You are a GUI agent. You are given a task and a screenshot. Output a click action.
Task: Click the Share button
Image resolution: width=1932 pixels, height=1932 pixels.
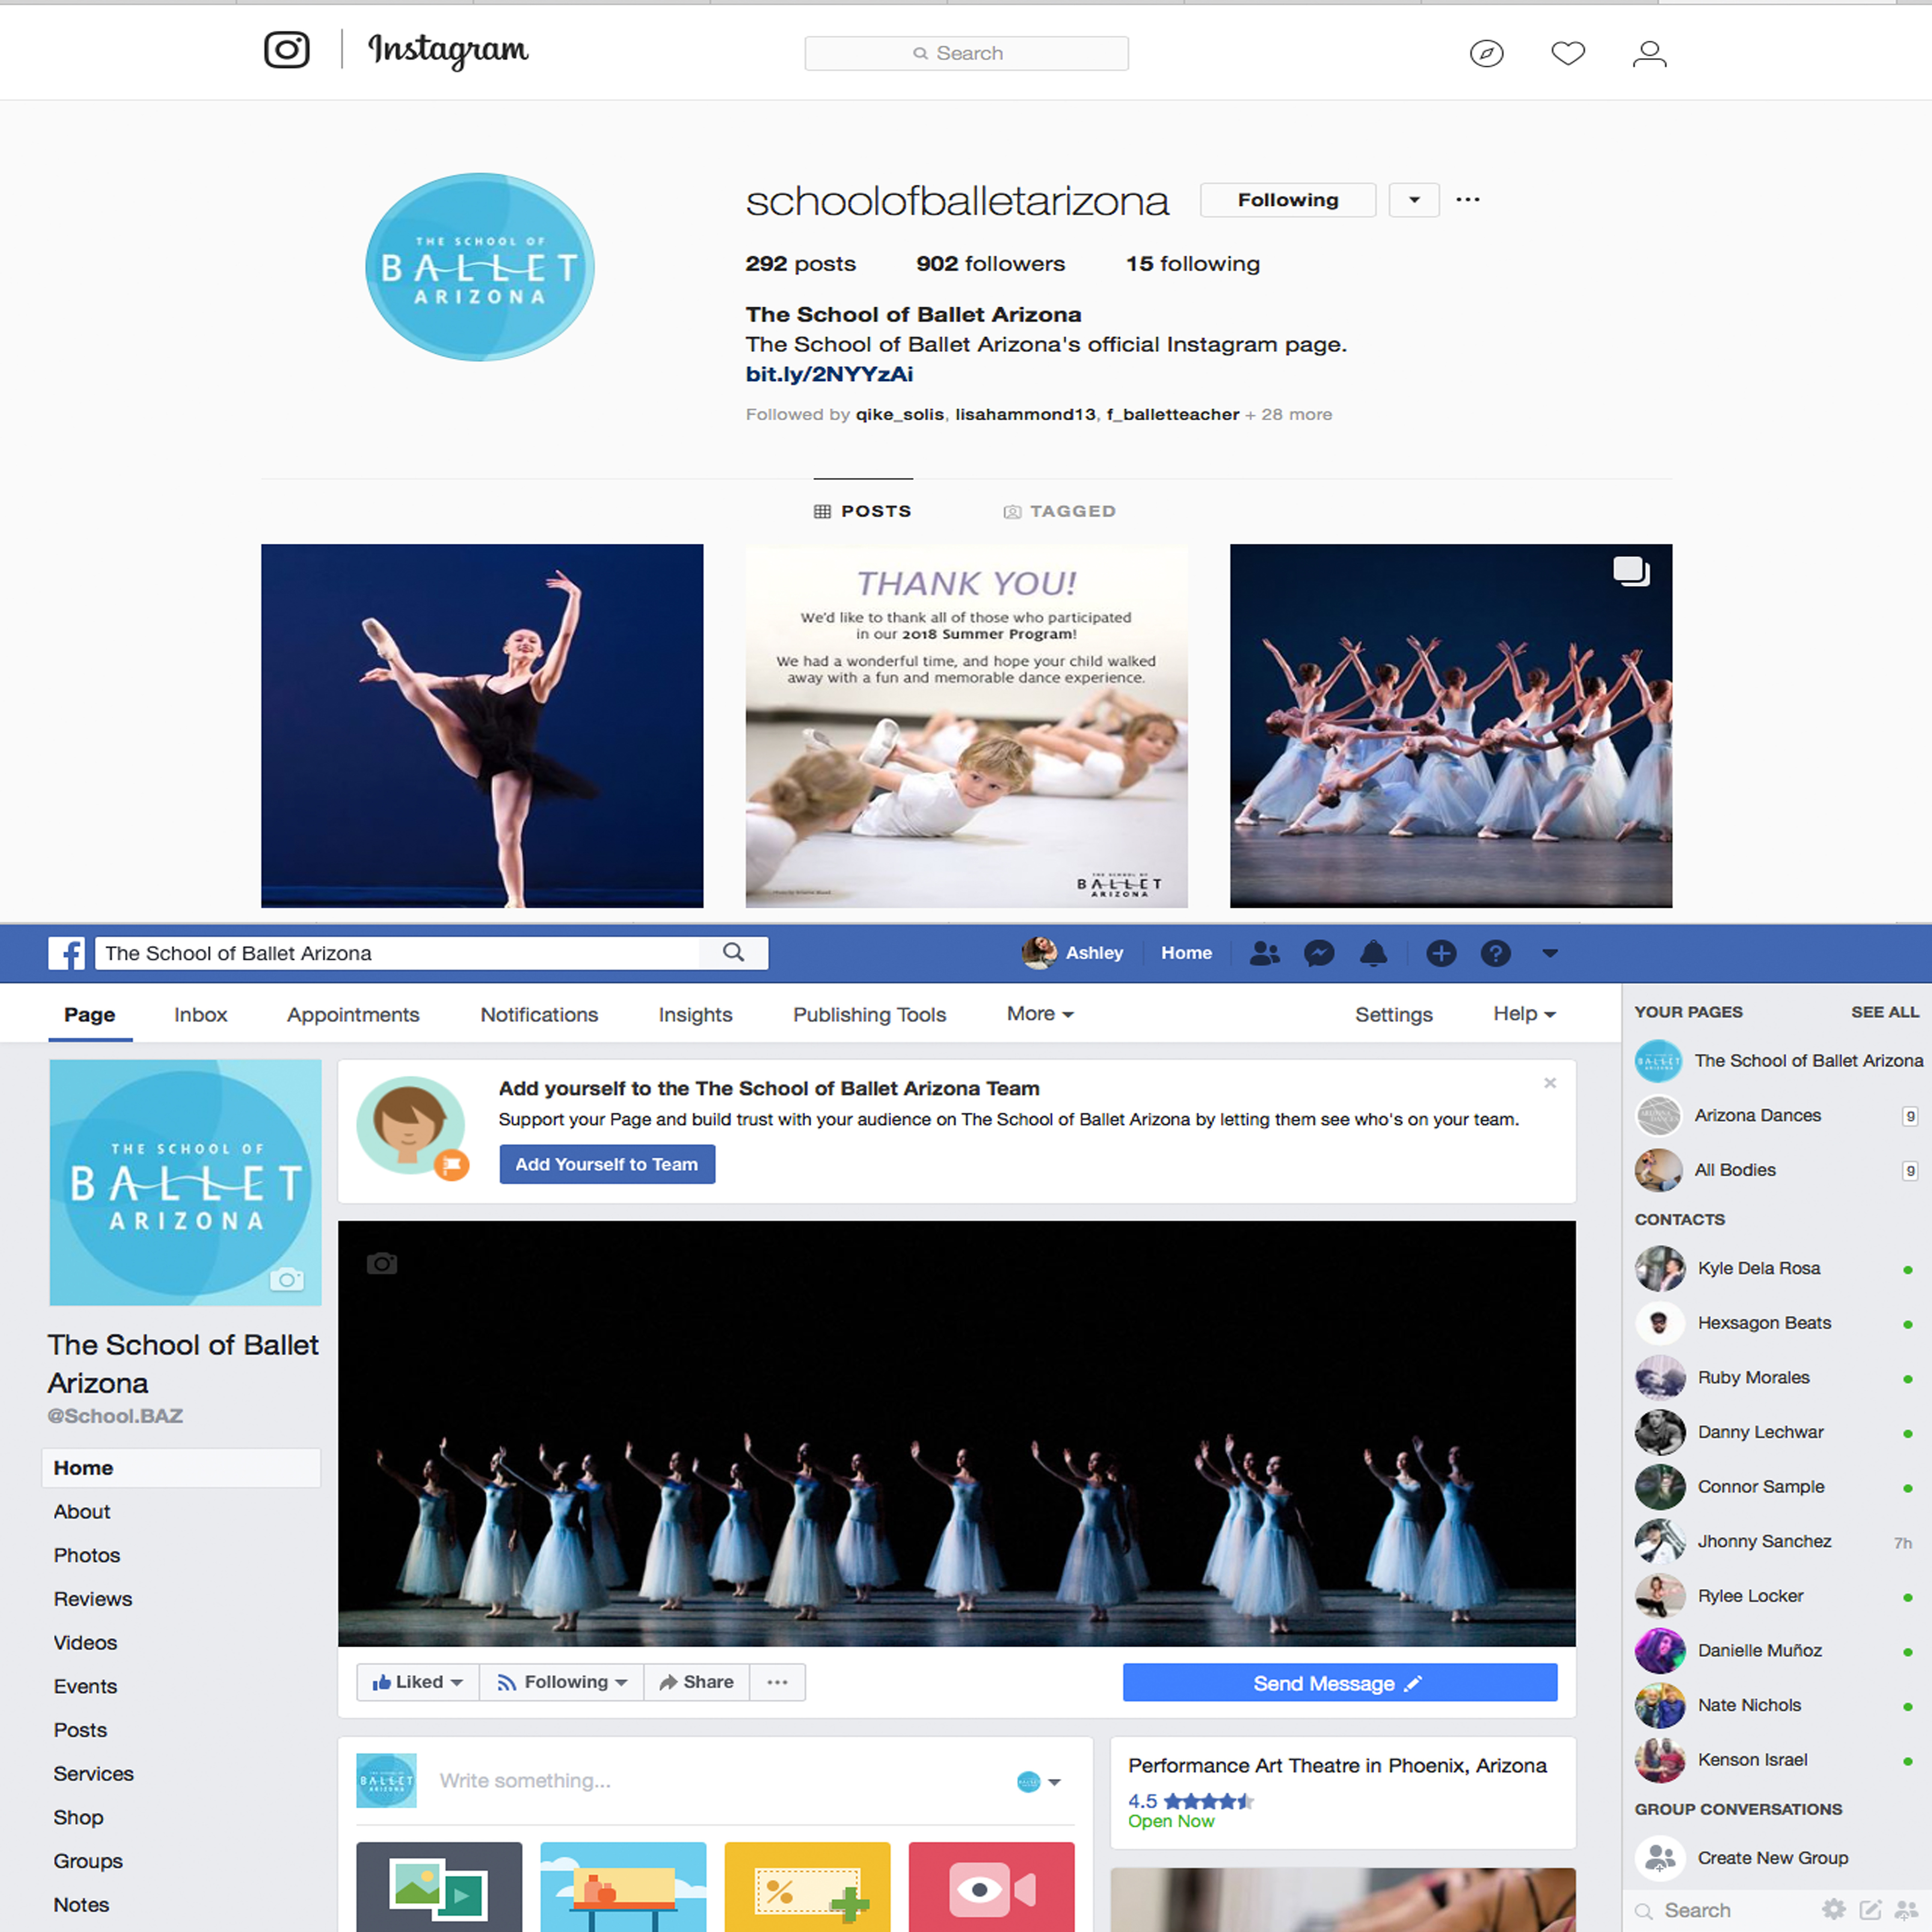tap(697, 1682)
